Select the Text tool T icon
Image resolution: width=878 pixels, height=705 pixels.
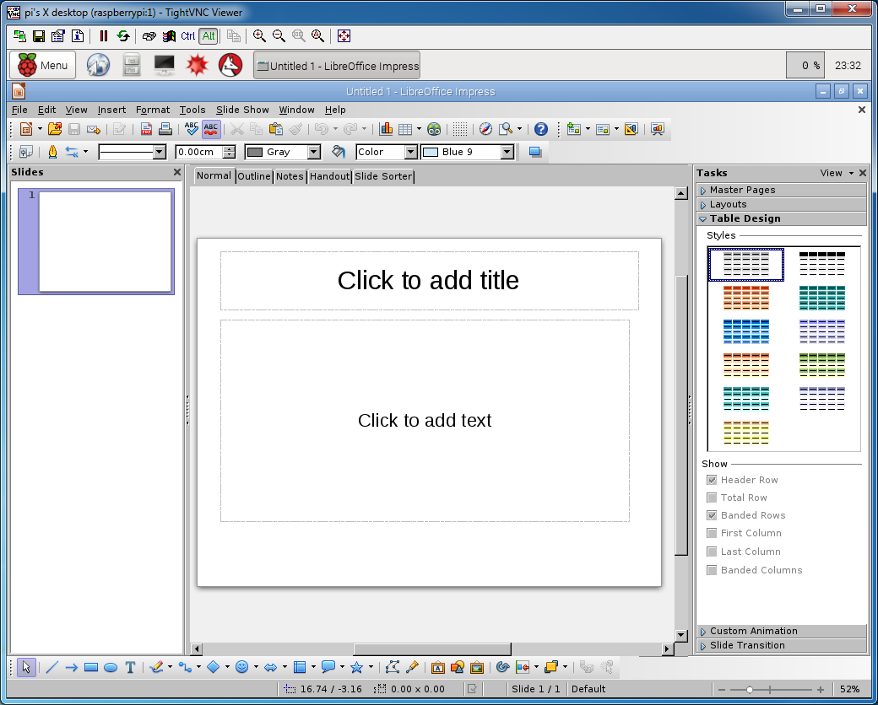[x=130, y=667]
